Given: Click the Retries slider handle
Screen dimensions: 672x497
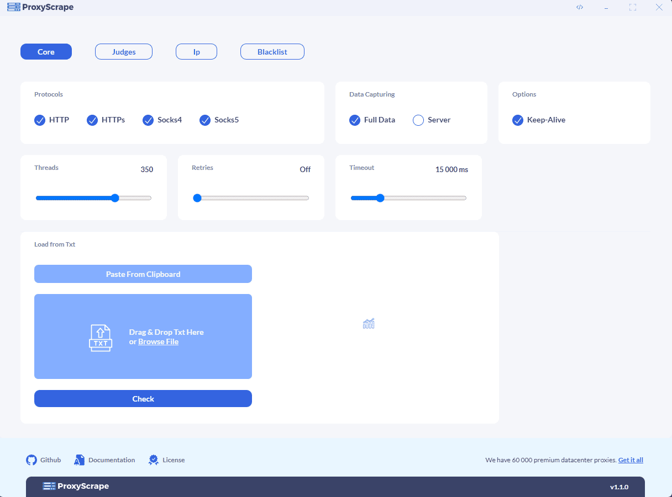Looking at the screenshot, I should 197,198.
